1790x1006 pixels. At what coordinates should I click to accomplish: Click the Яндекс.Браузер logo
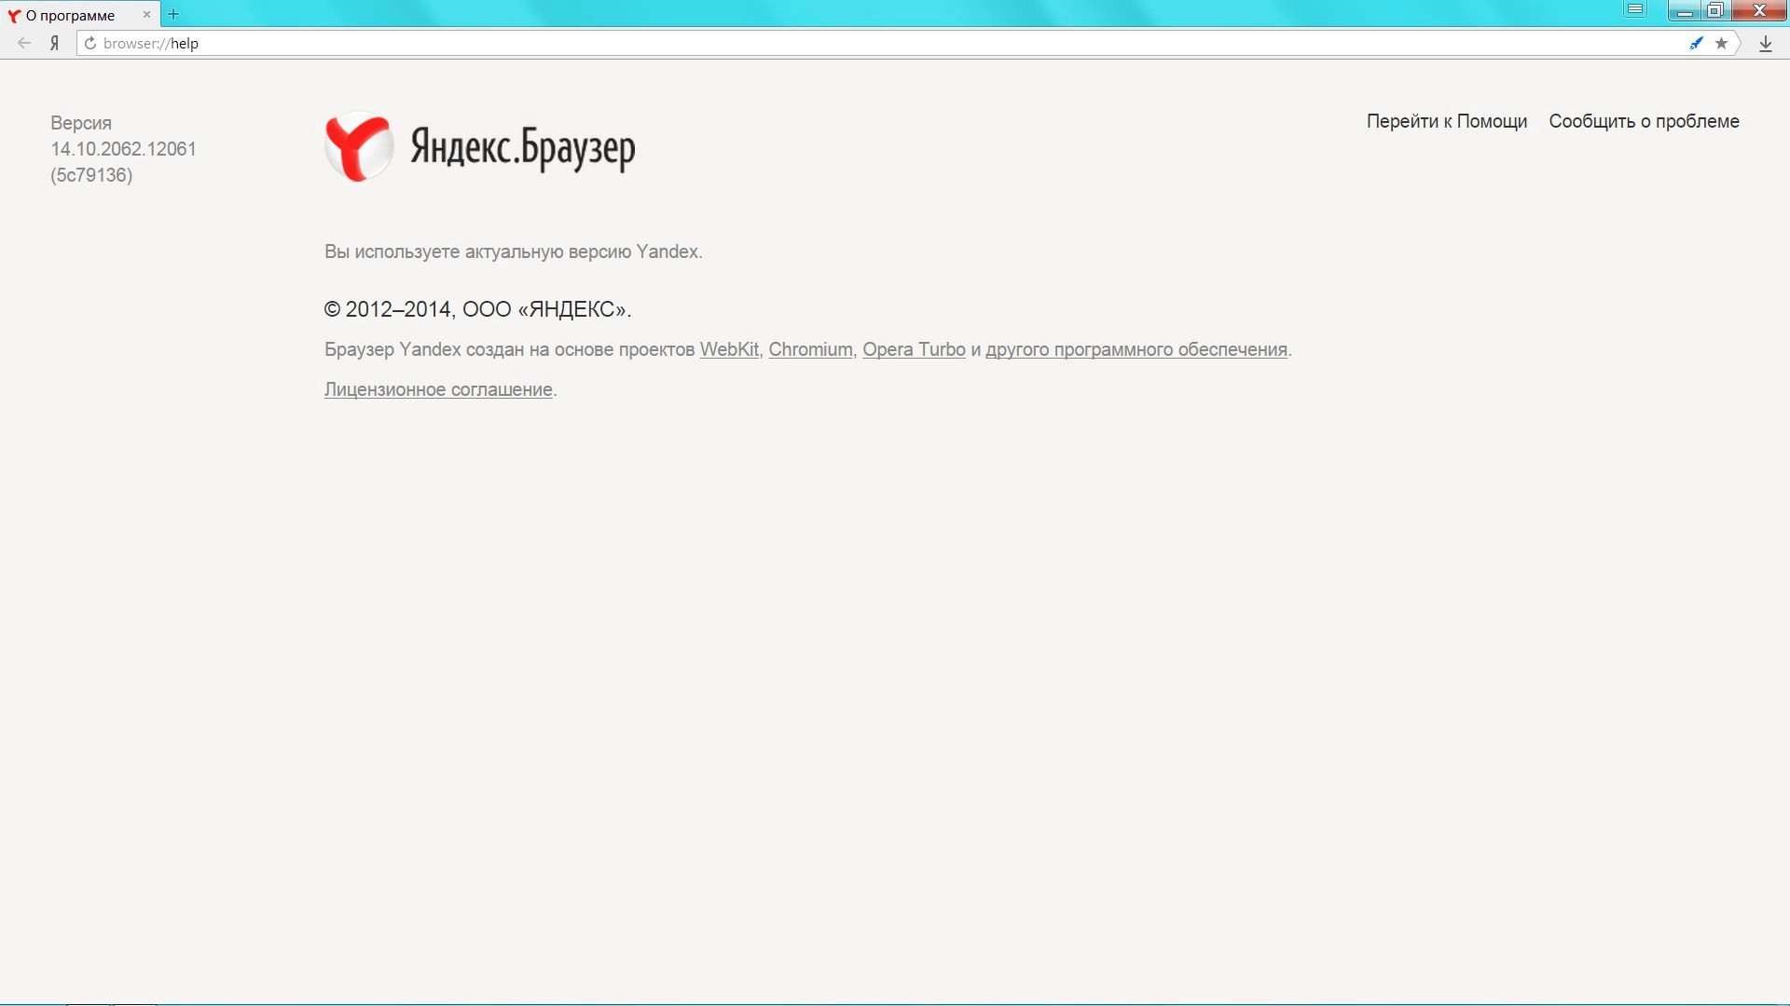pos(480,147)
